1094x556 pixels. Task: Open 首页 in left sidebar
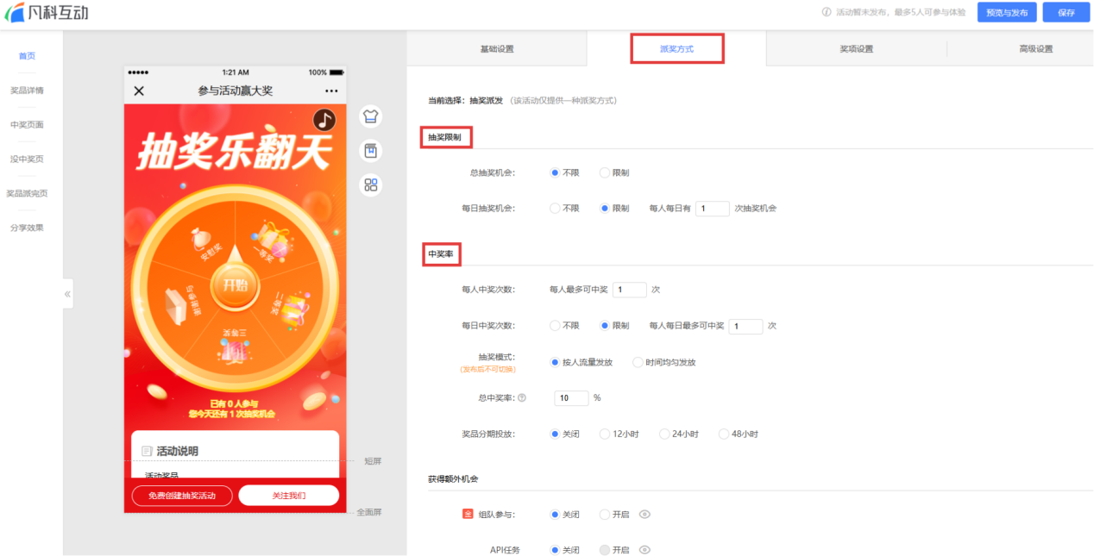pyautogui.click(x=27, y=56)
